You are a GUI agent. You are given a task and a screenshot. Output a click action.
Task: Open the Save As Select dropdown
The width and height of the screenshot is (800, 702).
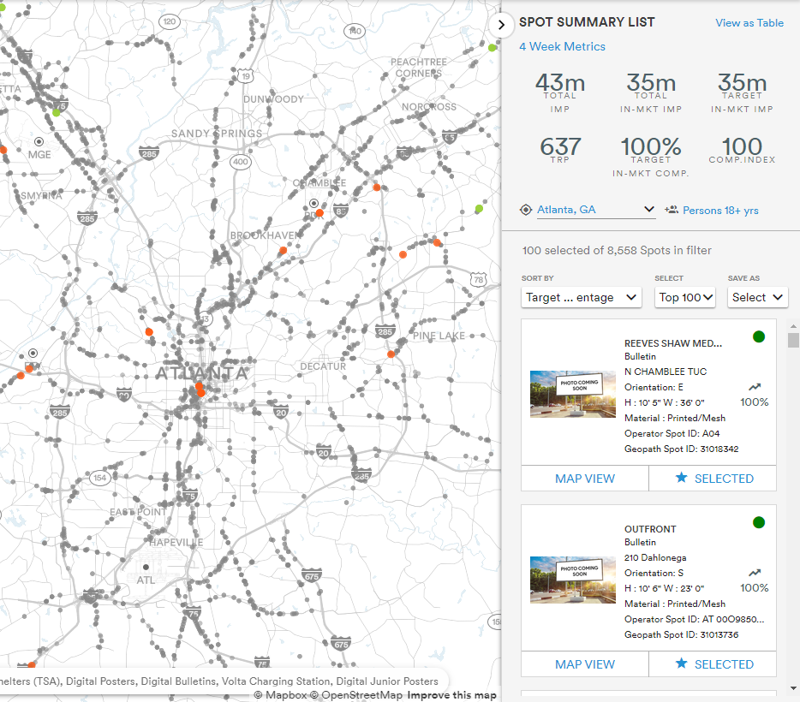(x=757, y=297)
